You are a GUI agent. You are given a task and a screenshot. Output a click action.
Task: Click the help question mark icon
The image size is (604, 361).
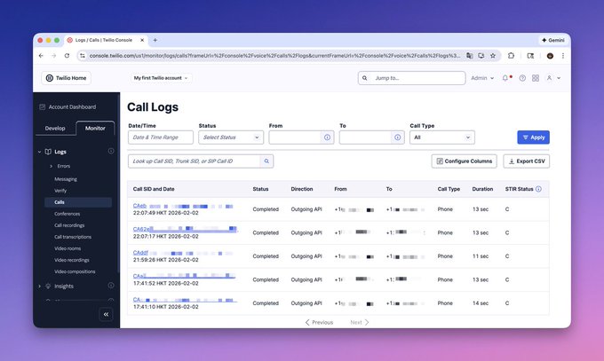coord(522,78)
